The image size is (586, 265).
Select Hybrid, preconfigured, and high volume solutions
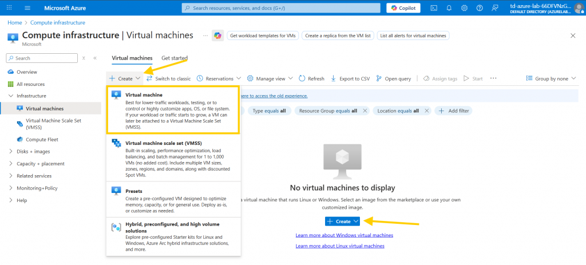[x=173, y=236]
